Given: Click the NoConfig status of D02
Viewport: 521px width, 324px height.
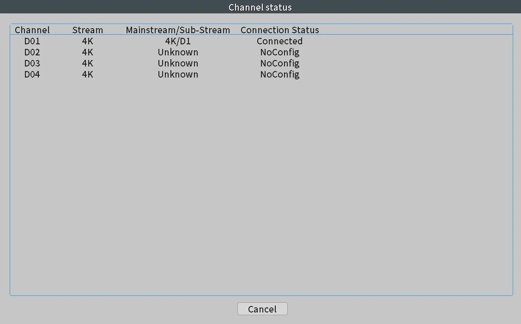Looking at the screenshot, I should pos(280,52).
